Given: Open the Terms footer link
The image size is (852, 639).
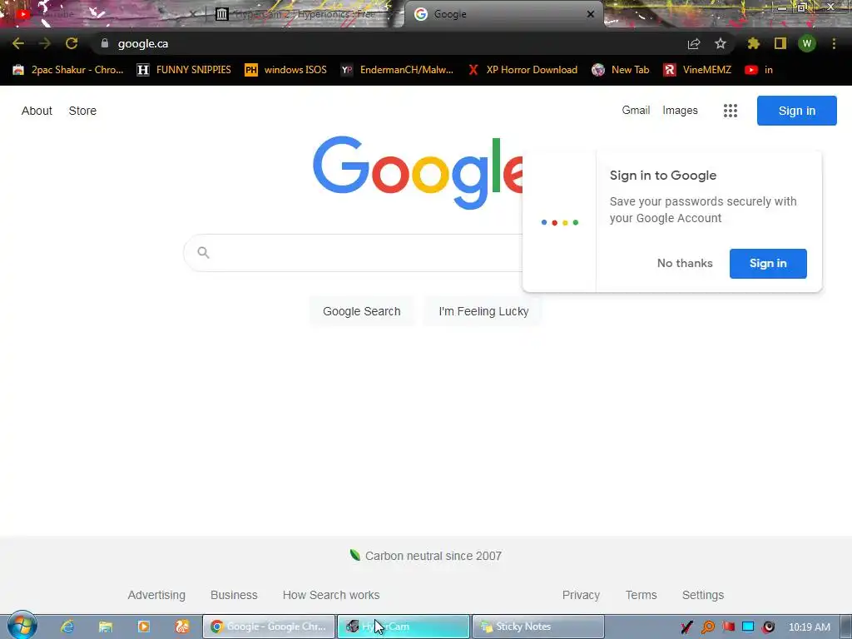Looking at the screenshot, I should pos(641,595).
